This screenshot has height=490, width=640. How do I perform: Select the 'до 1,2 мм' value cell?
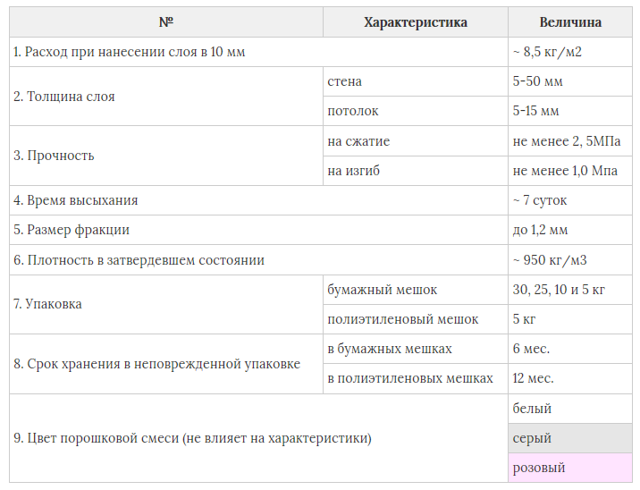(x=569, y=230)
